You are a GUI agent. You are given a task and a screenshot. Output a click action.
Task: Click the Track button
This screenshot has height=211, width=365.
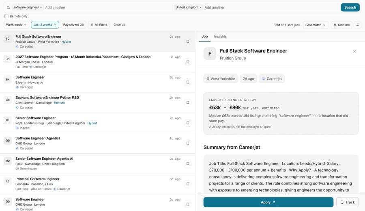click(x=347, y=202)
